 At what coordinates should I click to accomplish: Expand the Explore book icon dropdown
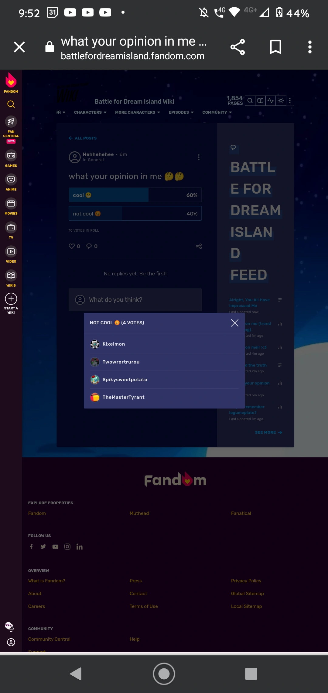pyautogui.click(x=61, y=112)
